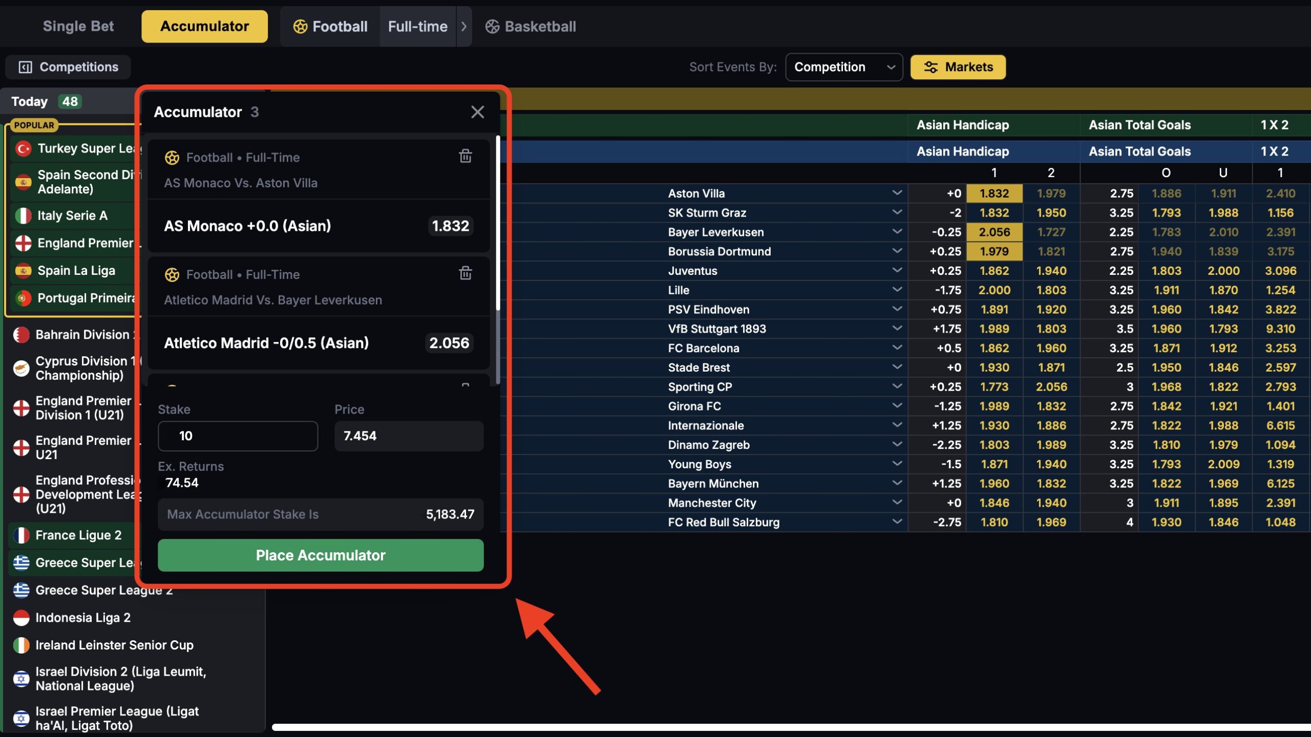Screen dimensions: 1311x737
Task: Click the Football ball icon in top bar
Action: [300, 27]
